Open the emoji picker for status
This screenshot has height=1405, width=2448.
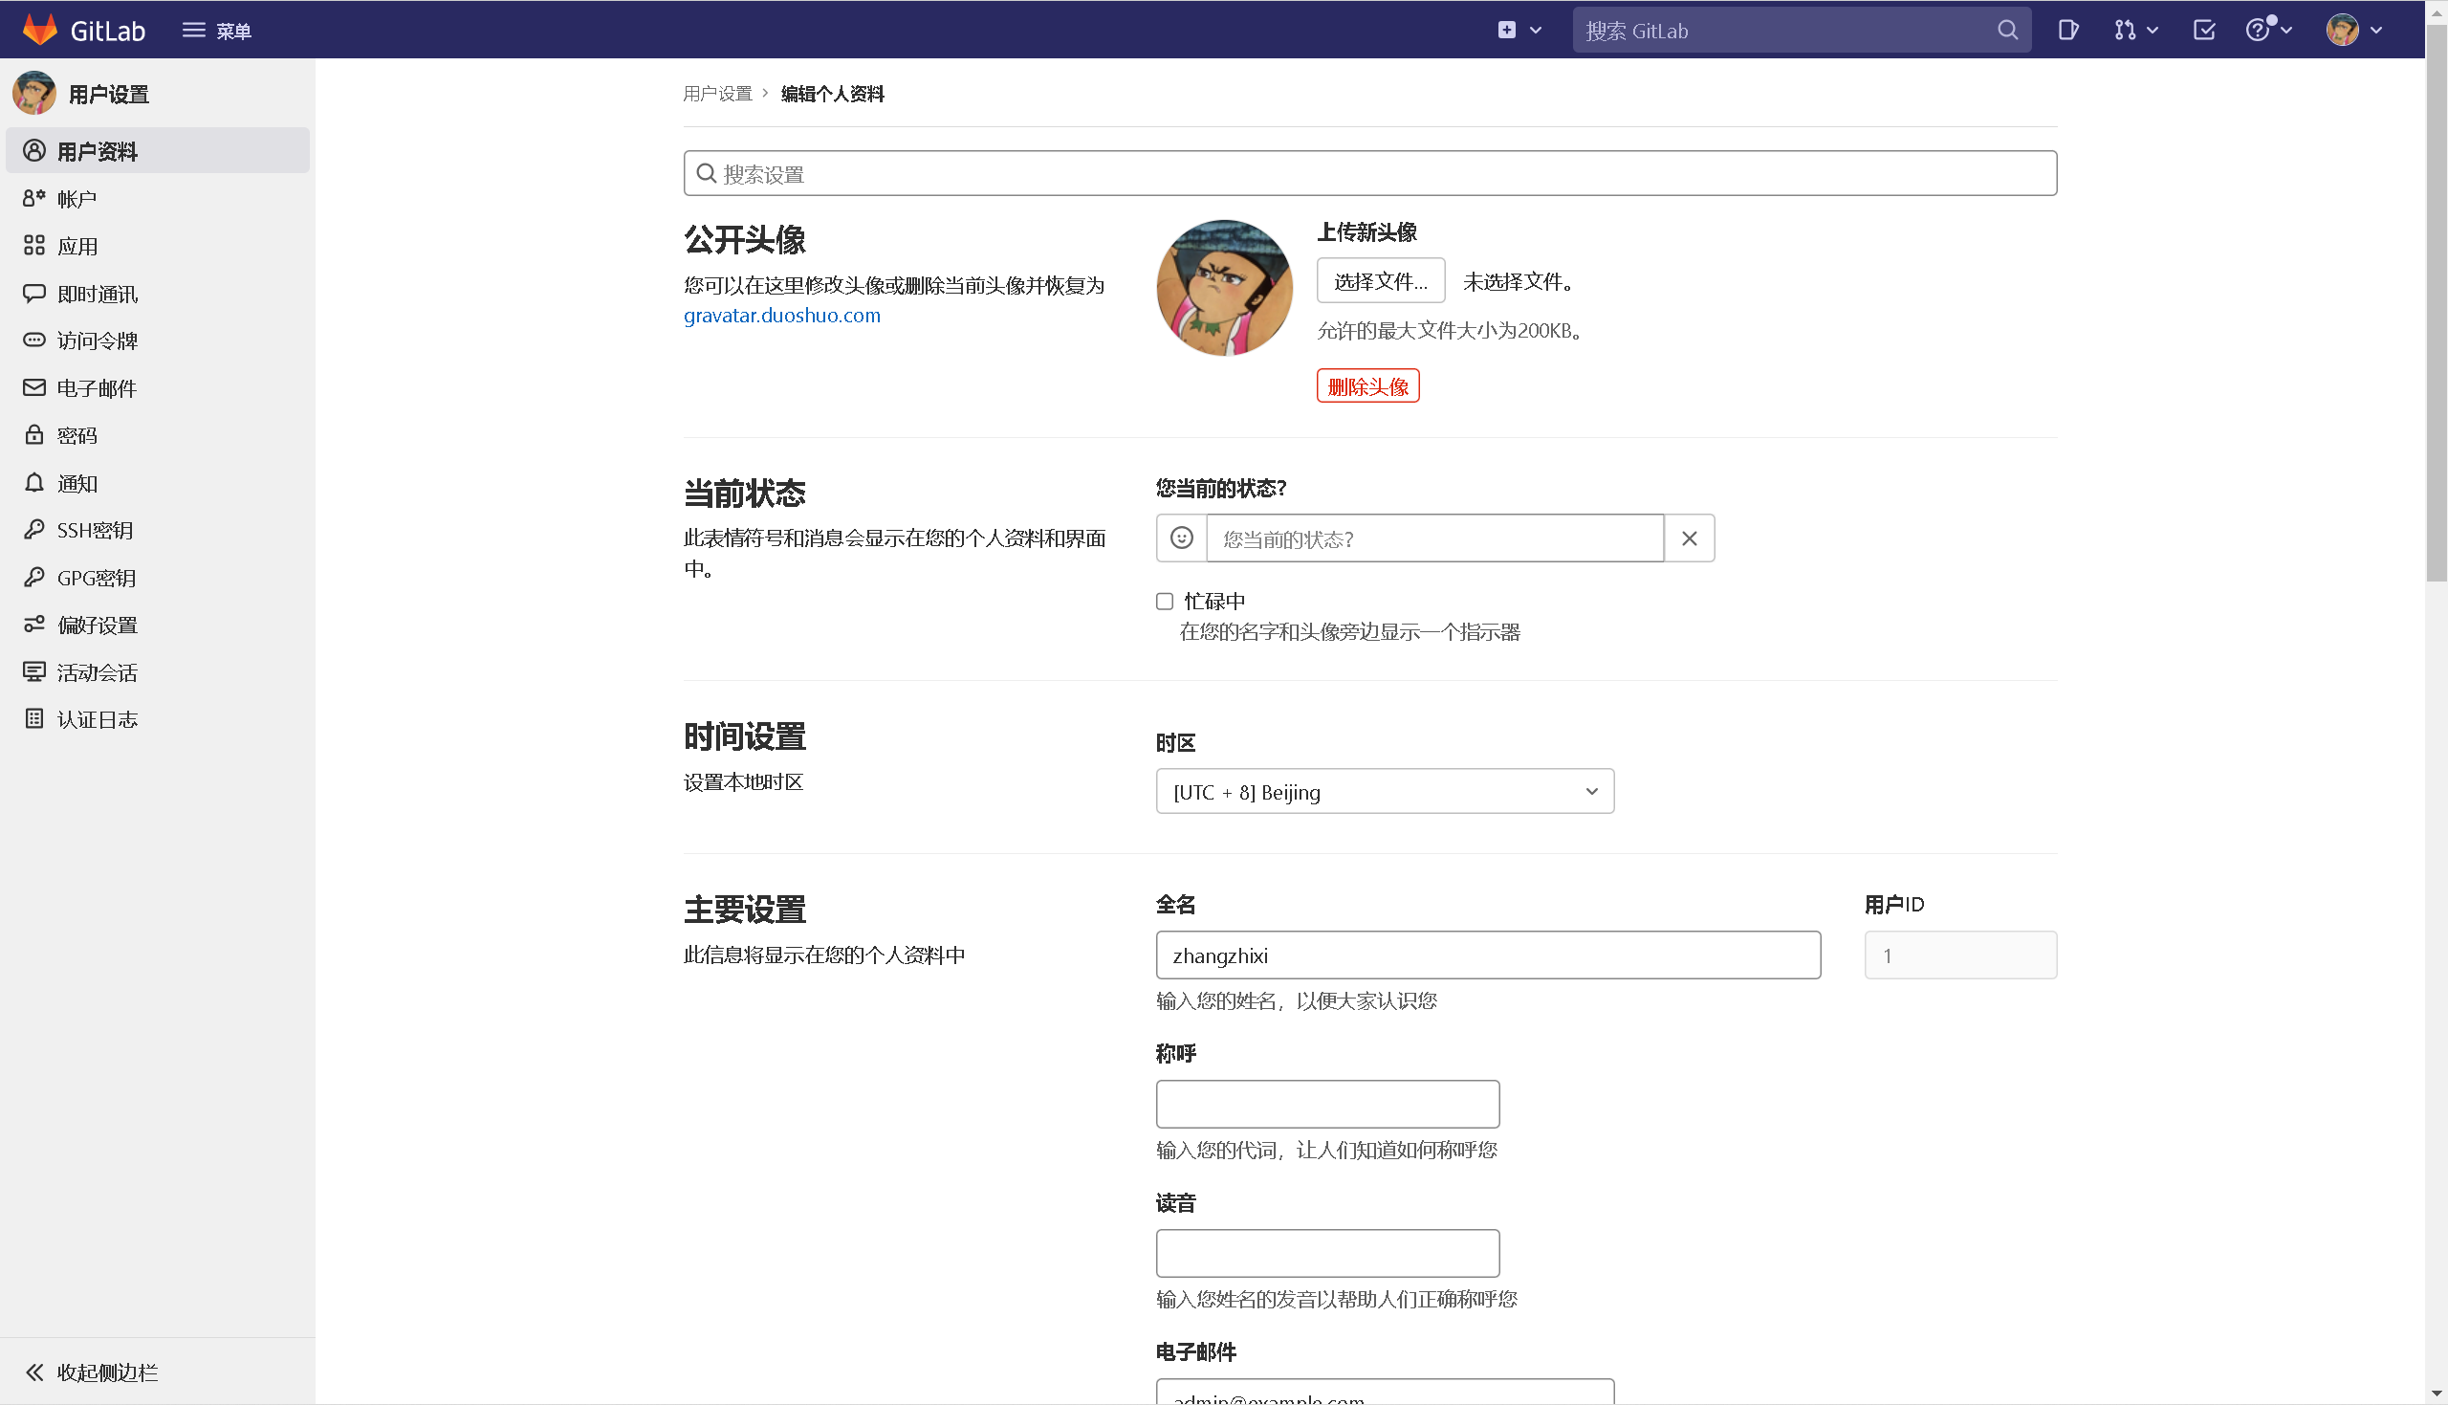tap(1182, 538)
